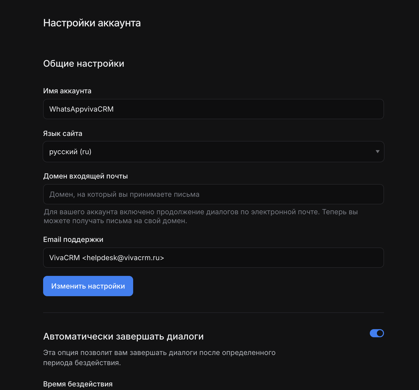This screenshot has width=419, height=390.
Task: Click the Имя аккаунта field label
Action: (x=67, y=91)
